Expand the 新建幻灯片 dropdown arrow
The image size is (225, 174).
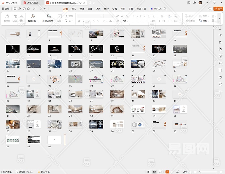pyautogui.click(x=54, y=21)
